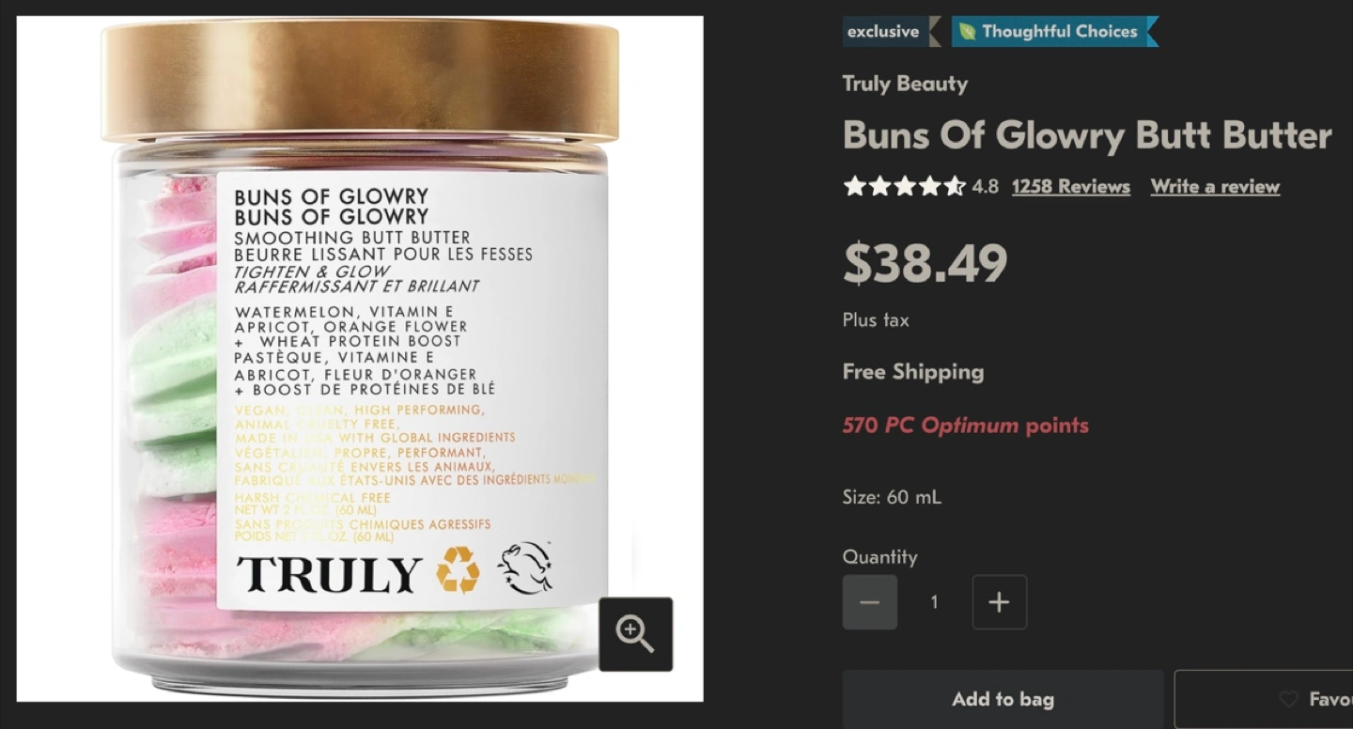Open the Write a review link
1353x729 pixels.
click(x=1215, y=186)
